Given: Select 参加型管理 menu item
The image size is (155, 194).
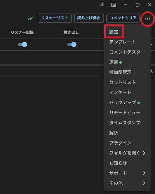Looking at the screenshot, I should [127, 72].
